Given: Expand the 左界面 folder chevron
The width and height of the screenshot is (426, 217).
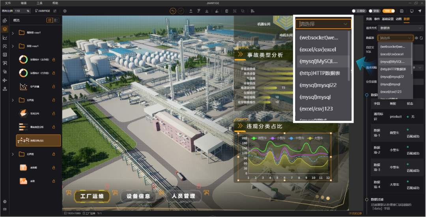Looking at the screenshot, I should click(x=13, y=100).
